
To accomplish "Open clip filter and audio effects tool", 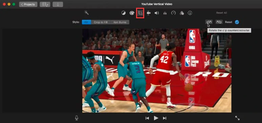I will coord(182,13).
